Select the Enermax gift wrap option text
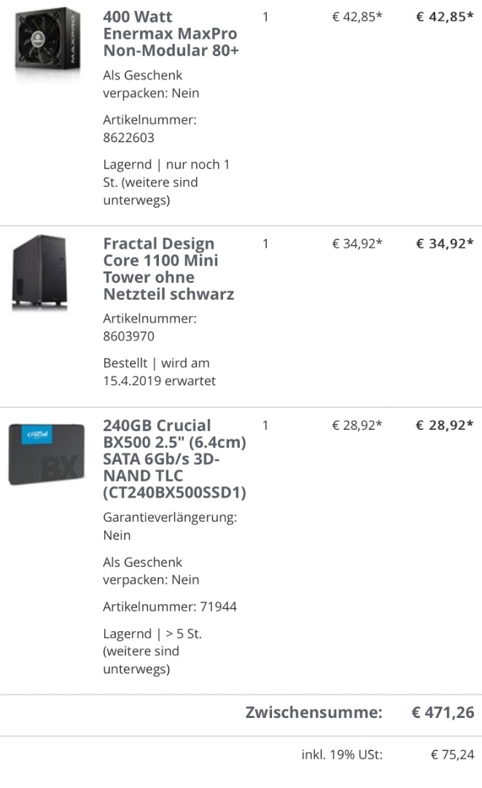This screenshot has height=788, width=482. coord(151,84)
